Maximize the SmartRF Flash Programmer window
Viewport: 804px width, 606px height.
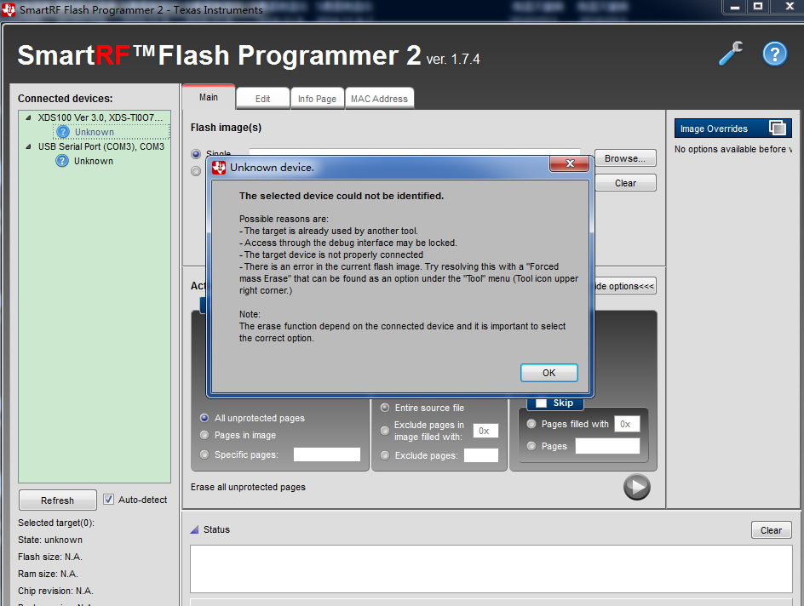pyautogui.click(x=758, y=7)
